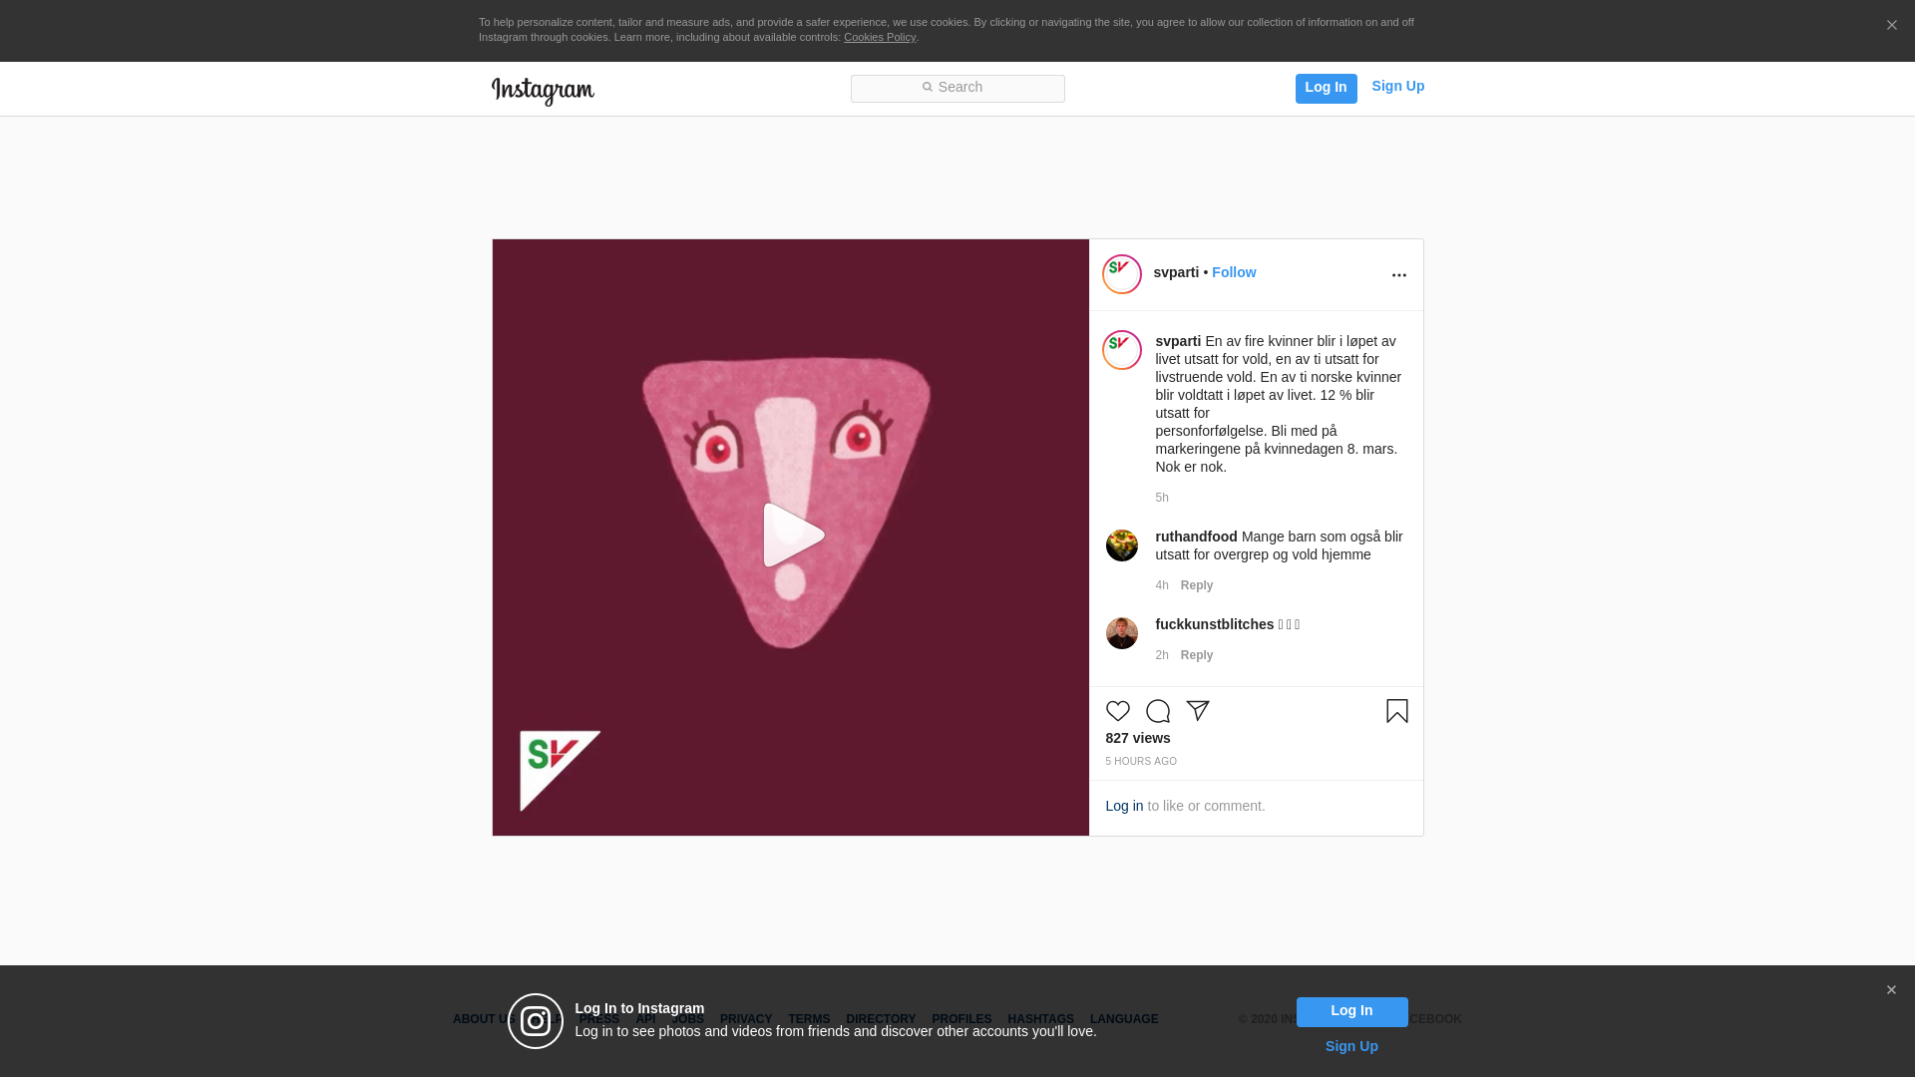Click the 4h comment timestamp

(x=1162, y=585)
